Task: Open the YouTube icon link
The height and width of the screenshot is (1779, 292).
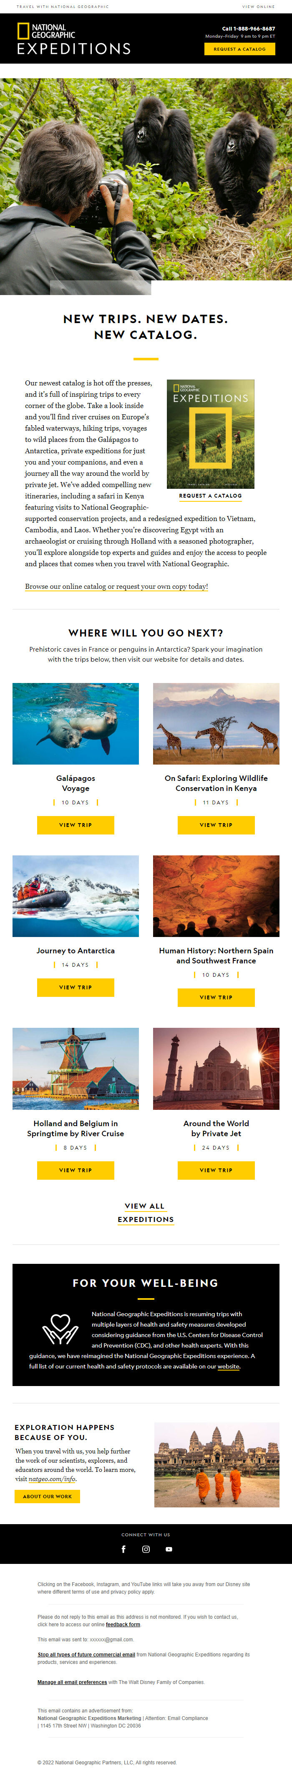Action: tap(169, 1549)
